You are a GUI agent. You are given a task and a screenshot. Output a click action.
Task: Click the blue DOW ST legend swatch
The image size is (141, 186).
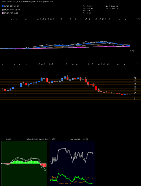point(3,6)
